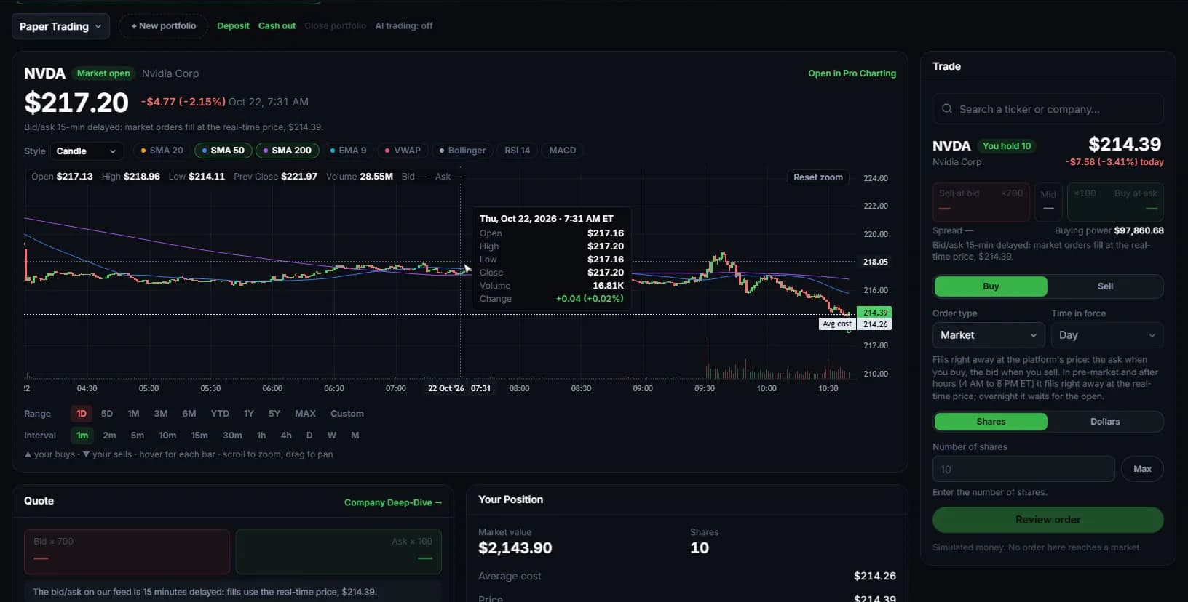Toggle the SMA 20 indicator

[x=162, y=150]
